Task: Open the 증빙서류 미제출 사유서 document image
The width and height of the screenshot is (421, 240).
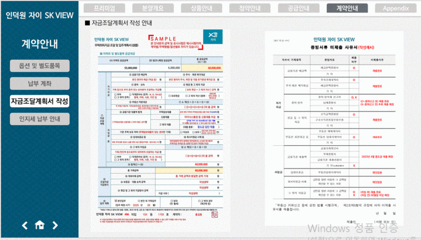Action: (x=334, y=128)
